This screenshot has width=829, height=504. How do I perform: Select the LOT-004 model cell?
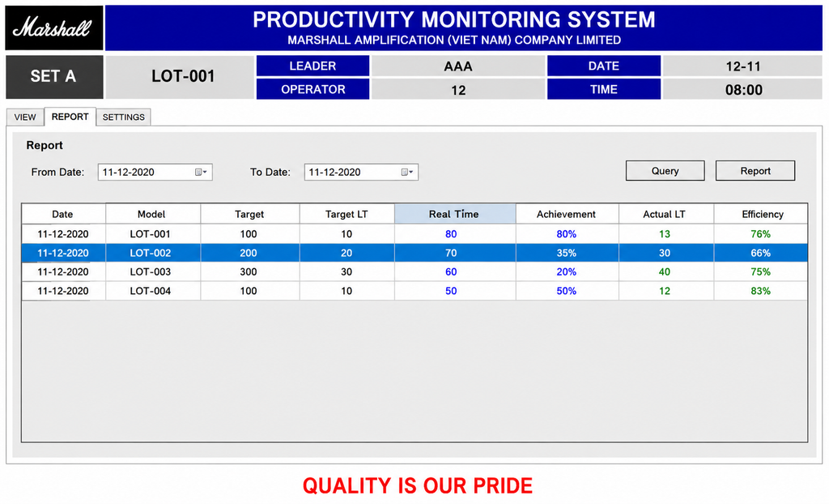pos(152,291)
